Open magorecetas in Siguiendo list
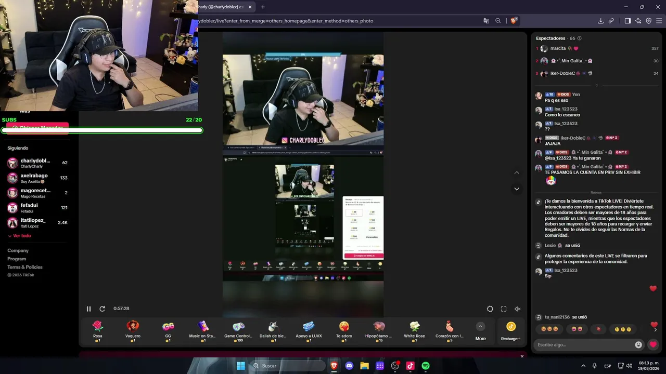This screenshot has width=666, height=374. pyautogui.click(x=37, y=193)
